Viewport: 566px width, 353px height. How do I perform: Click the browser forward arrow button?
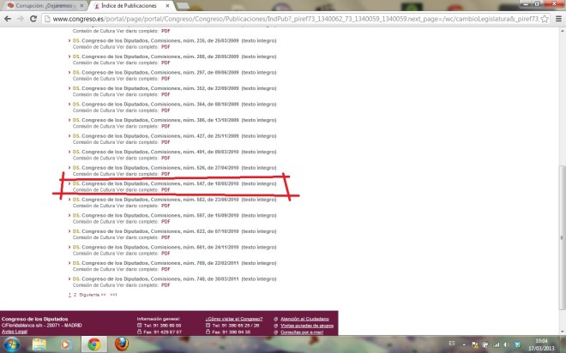[21, 17]
